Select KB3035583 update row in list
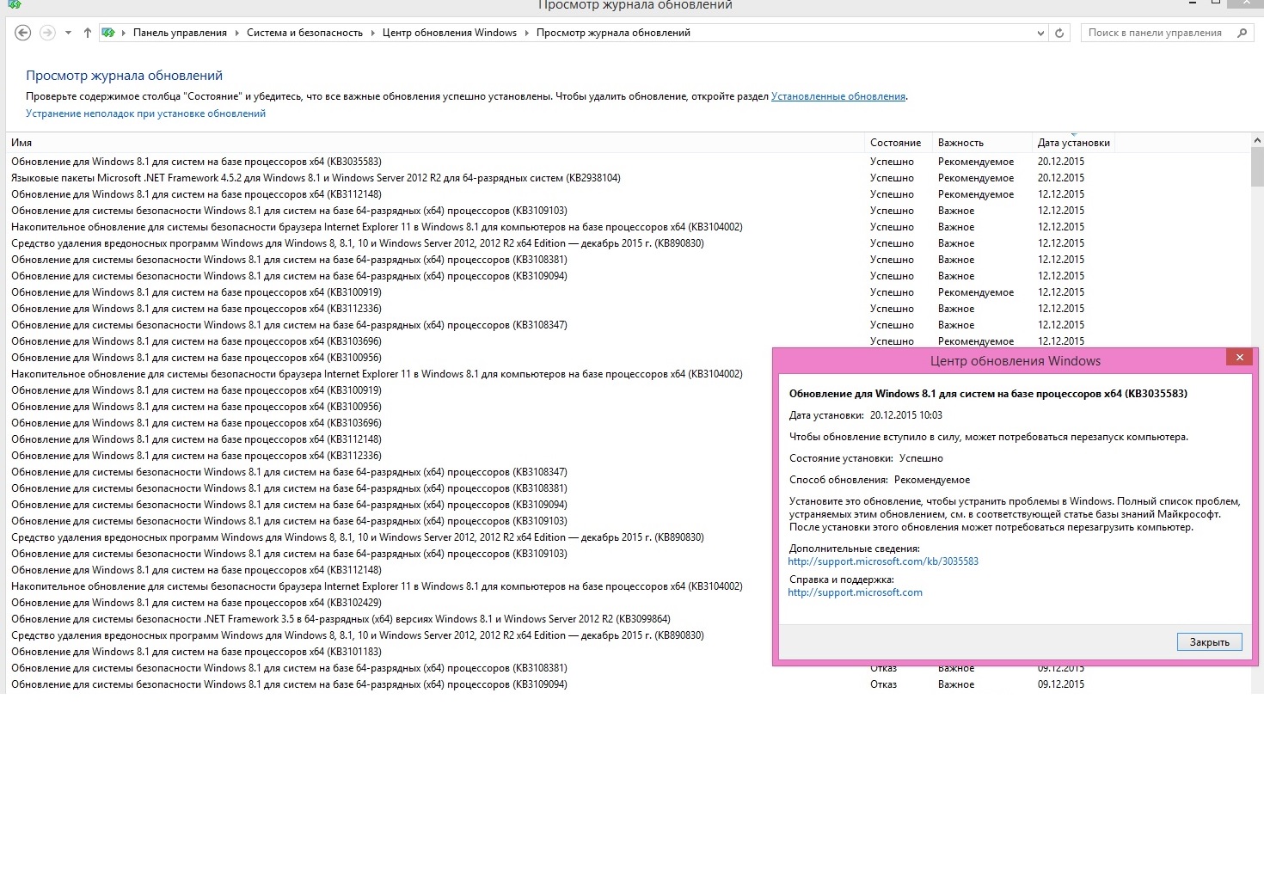The width and height of the screenshot is (1264, 877). [629, 162]
